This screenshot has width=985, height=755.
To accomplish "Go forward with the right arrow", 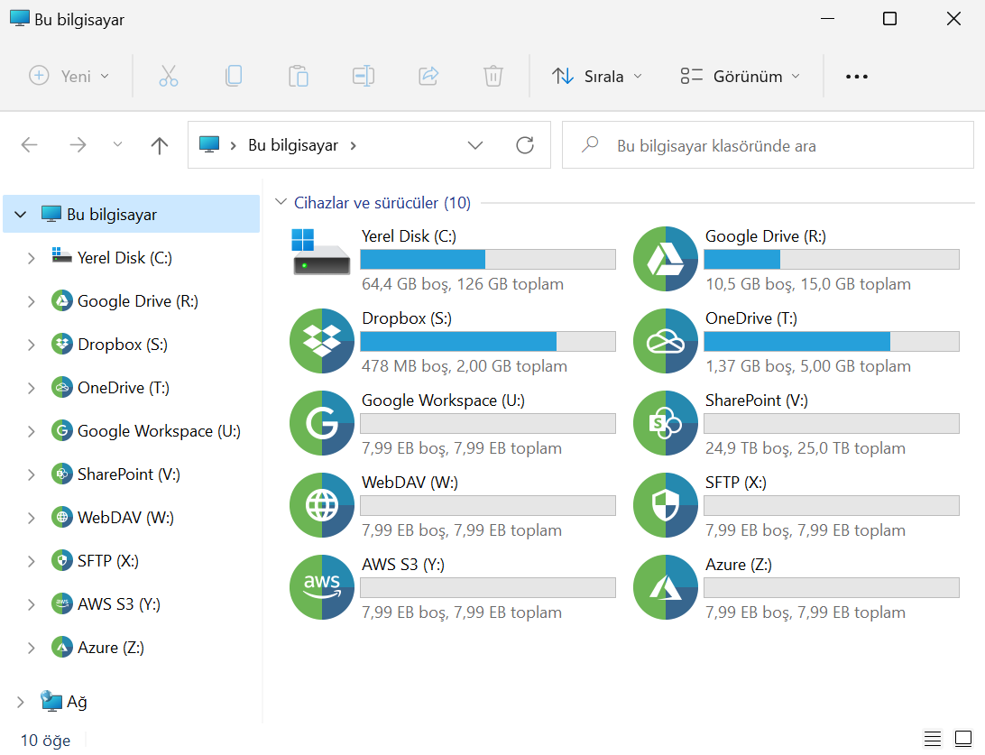I will [x=78, y=145].
